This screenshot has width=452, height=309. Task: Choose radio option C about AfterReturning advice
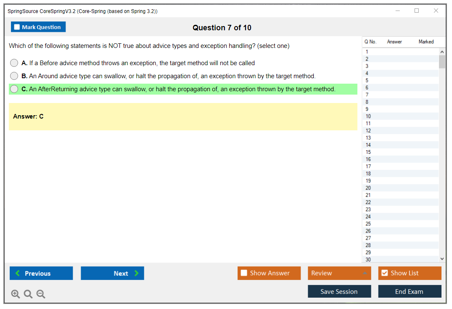coord(14,89)
